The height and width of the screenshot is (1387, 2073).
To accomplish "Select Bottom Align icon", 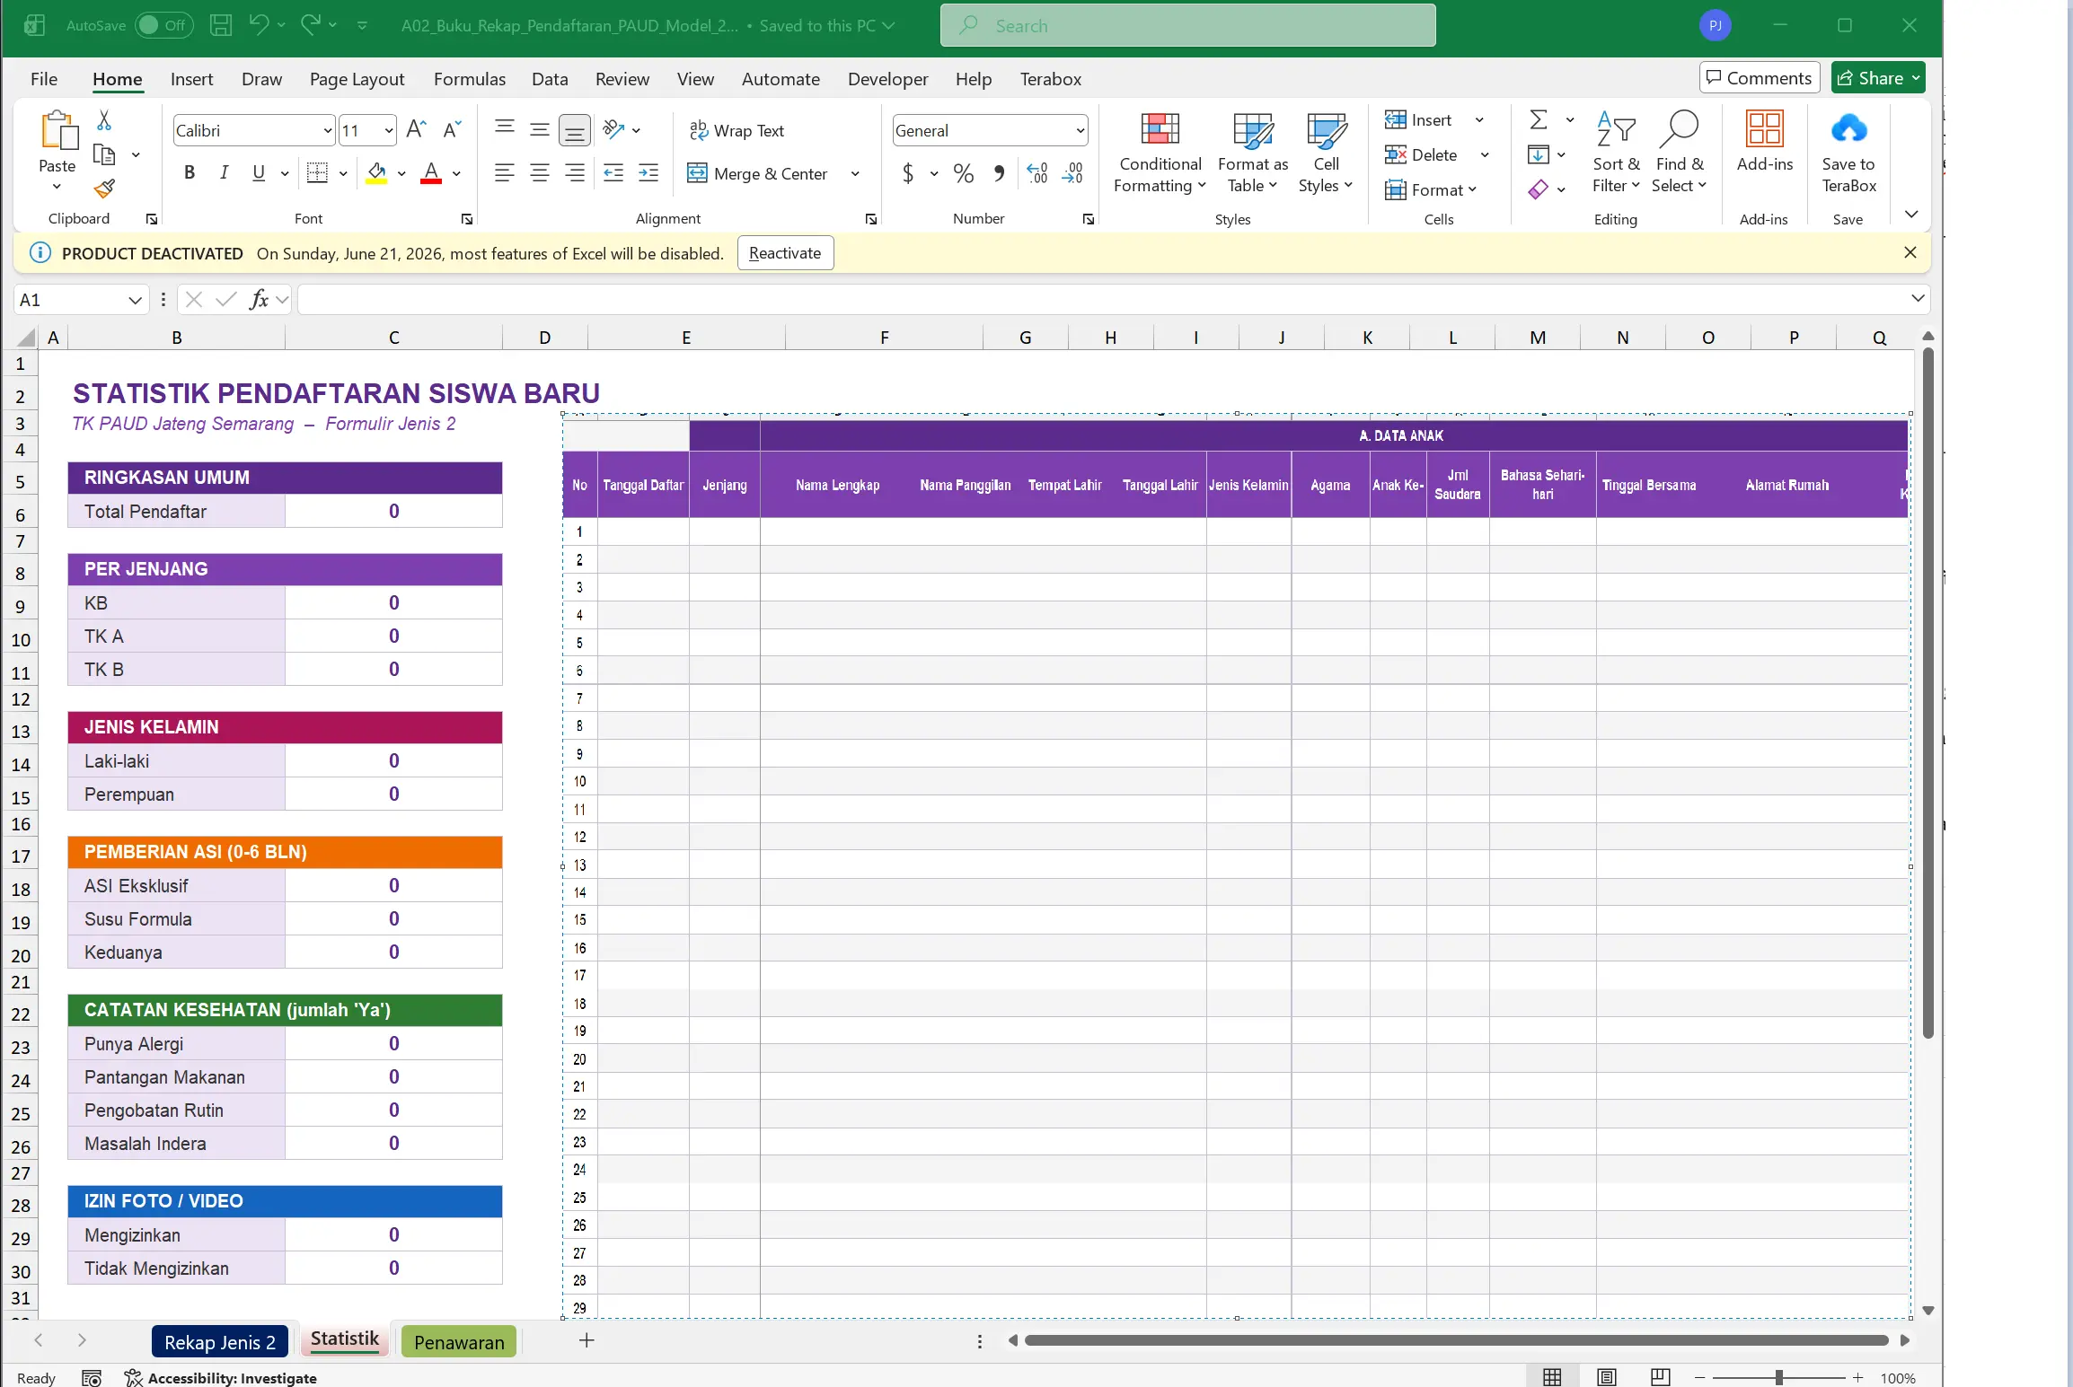I will click(x=574, y=131).
